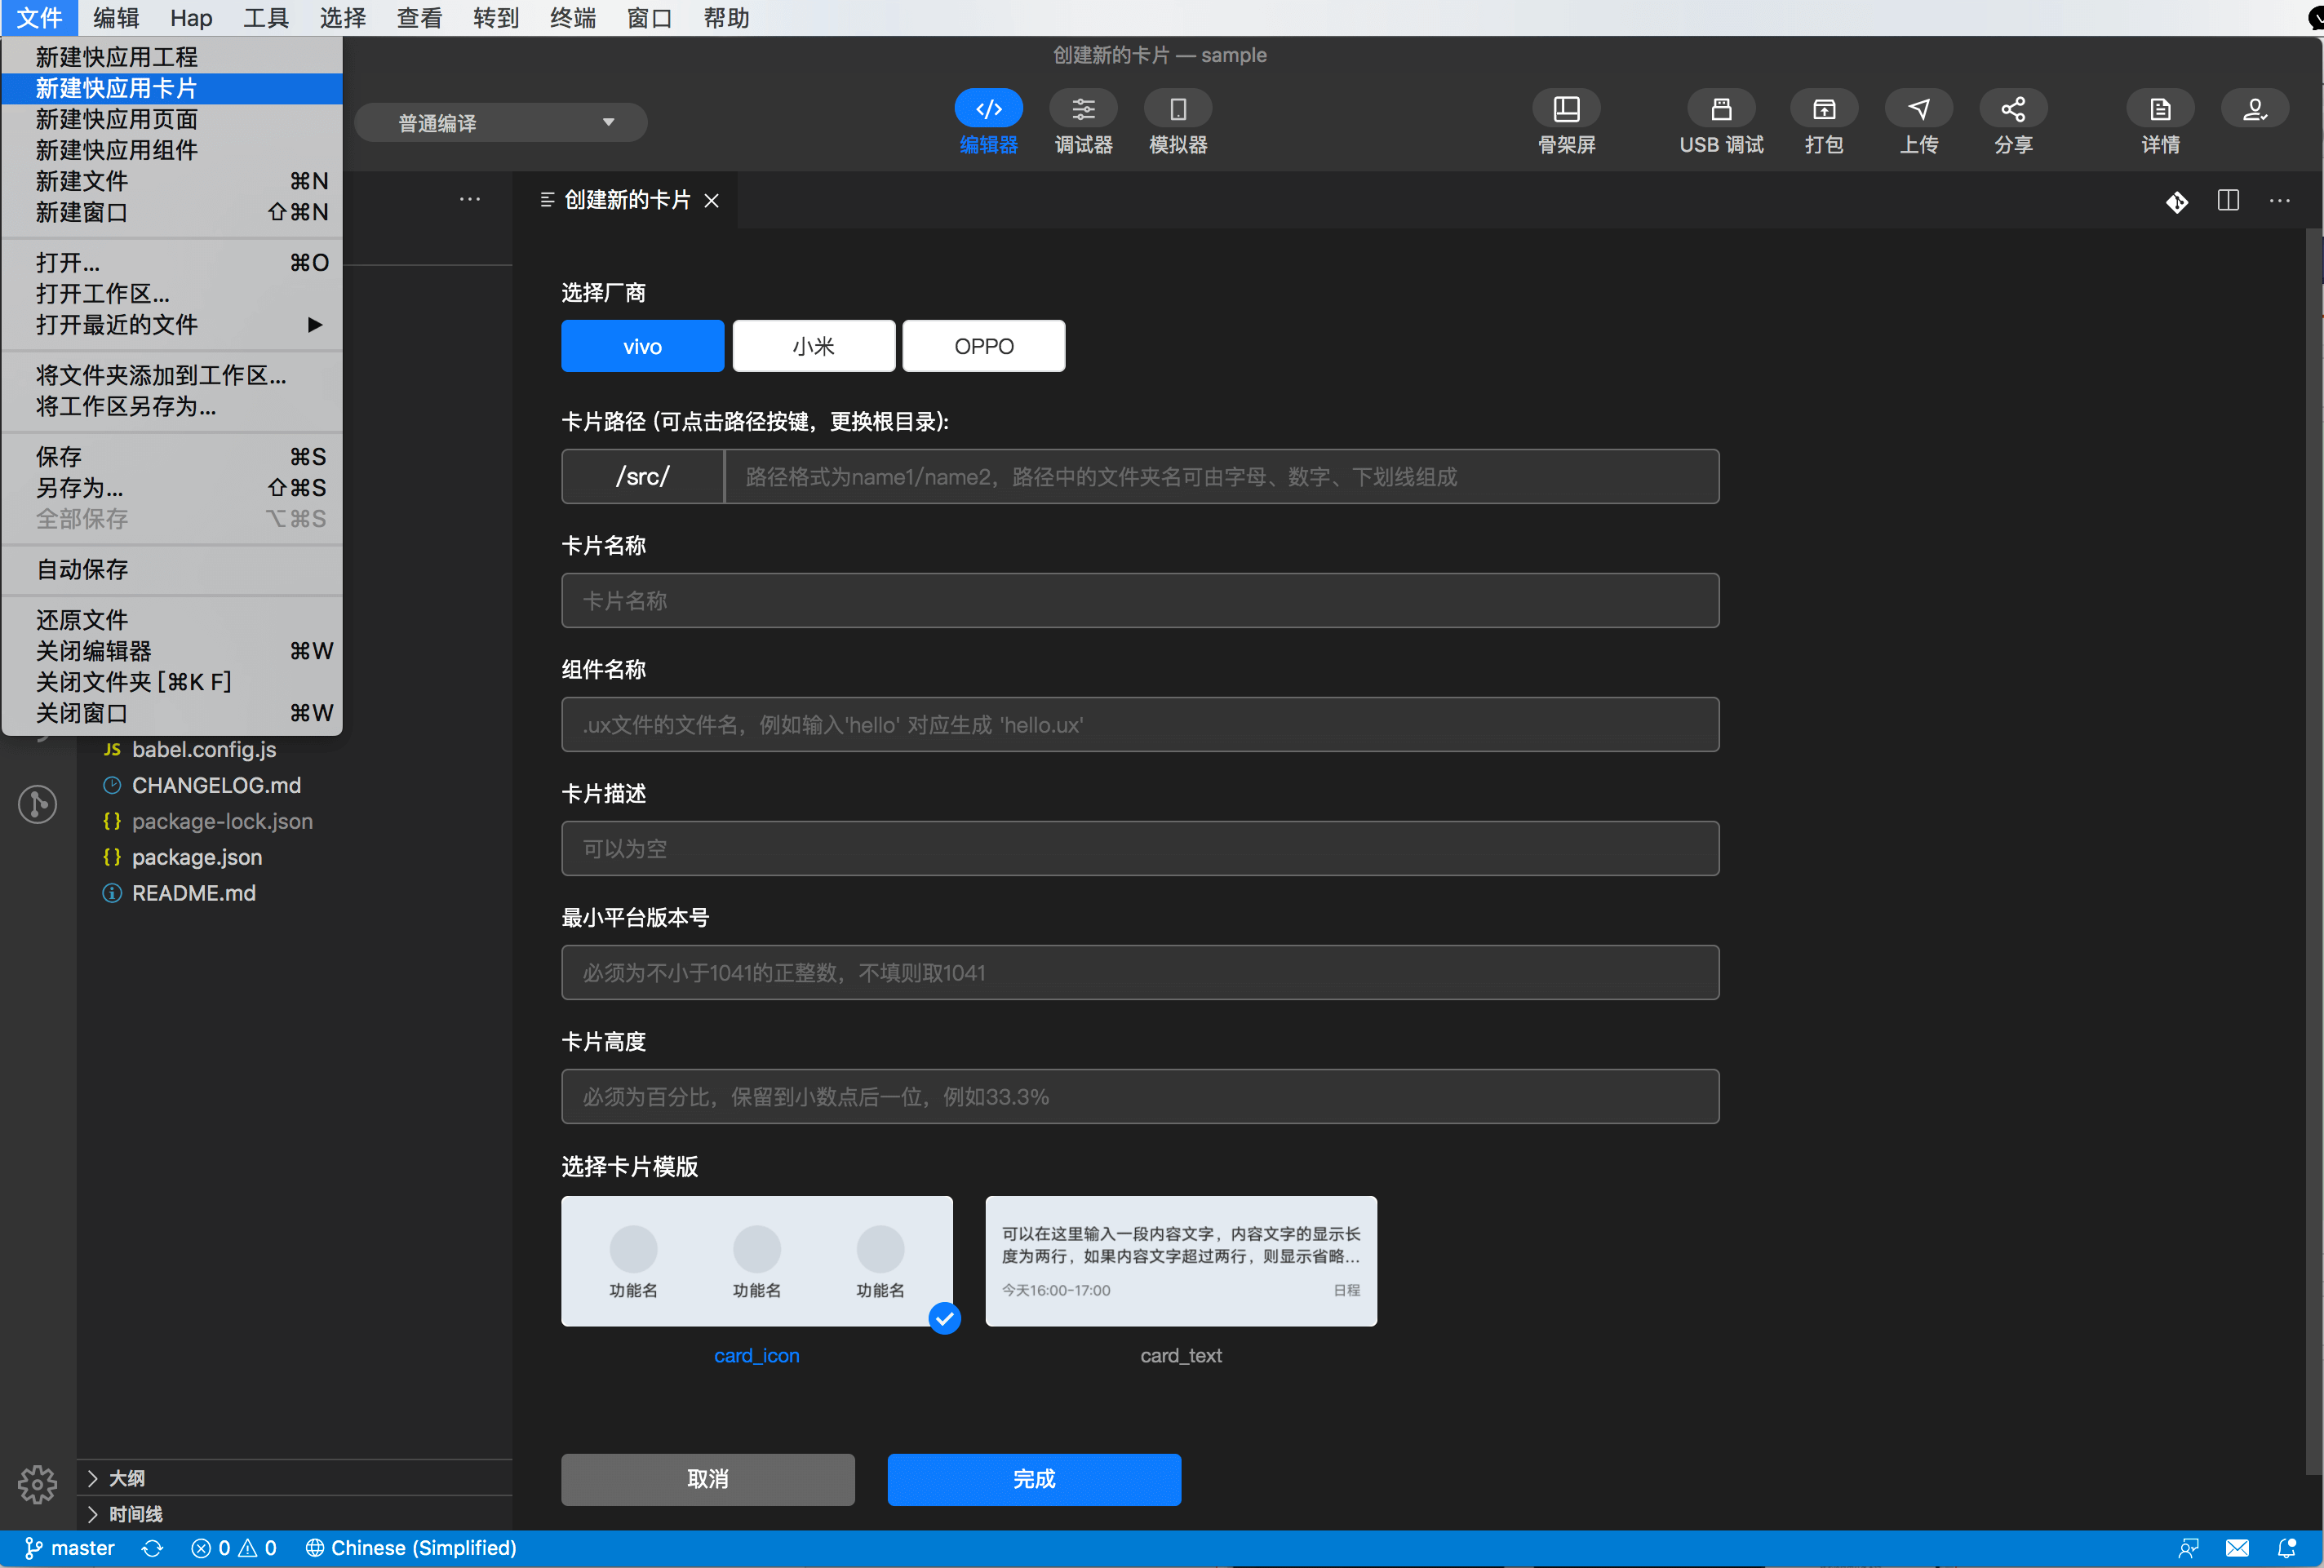2324x1568 pixels.
Task: Choose 新建快应用页面 from the file menu
Action: pyautogui.click(x=116, y=119)
